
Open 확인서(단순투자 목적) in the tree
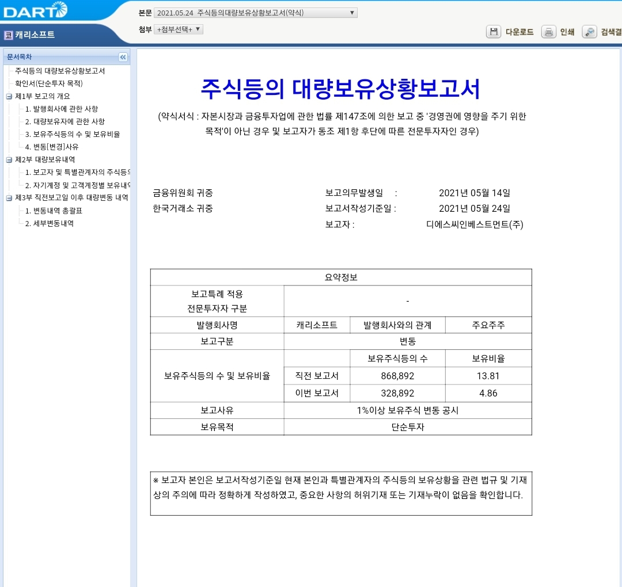click(49, 83)
